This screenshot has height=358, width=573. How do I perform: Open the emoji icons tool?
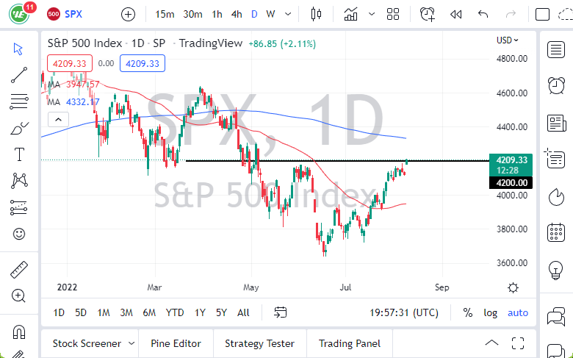coord(20,234)
